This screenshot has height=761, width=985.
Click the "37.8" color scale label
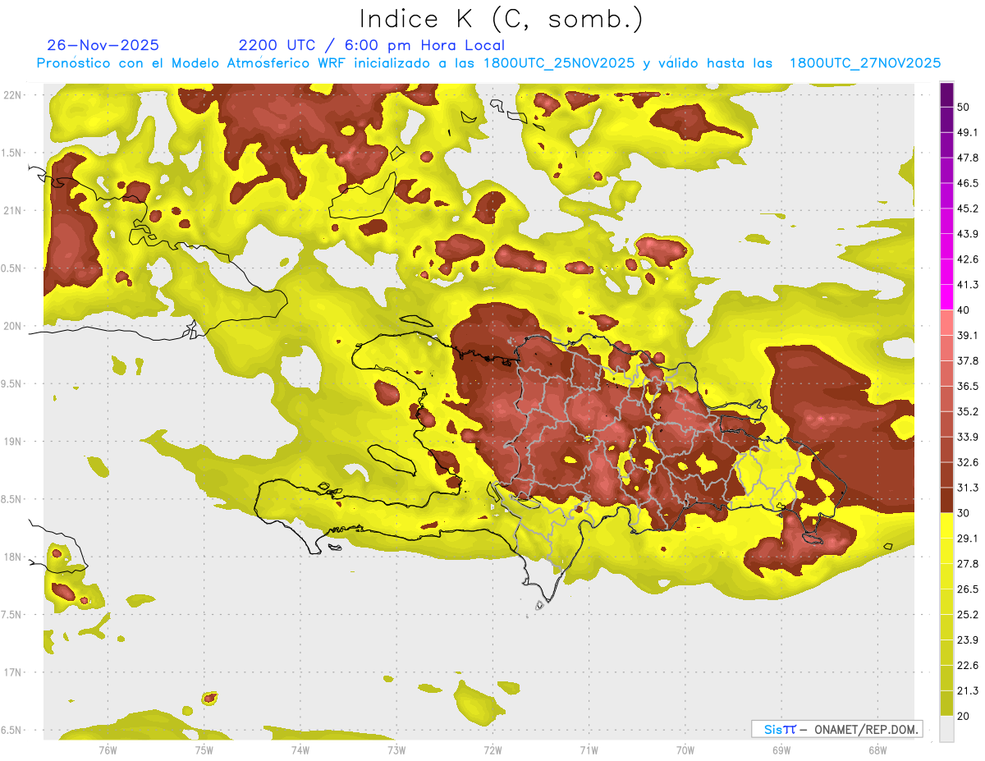[x=967, y=360]
